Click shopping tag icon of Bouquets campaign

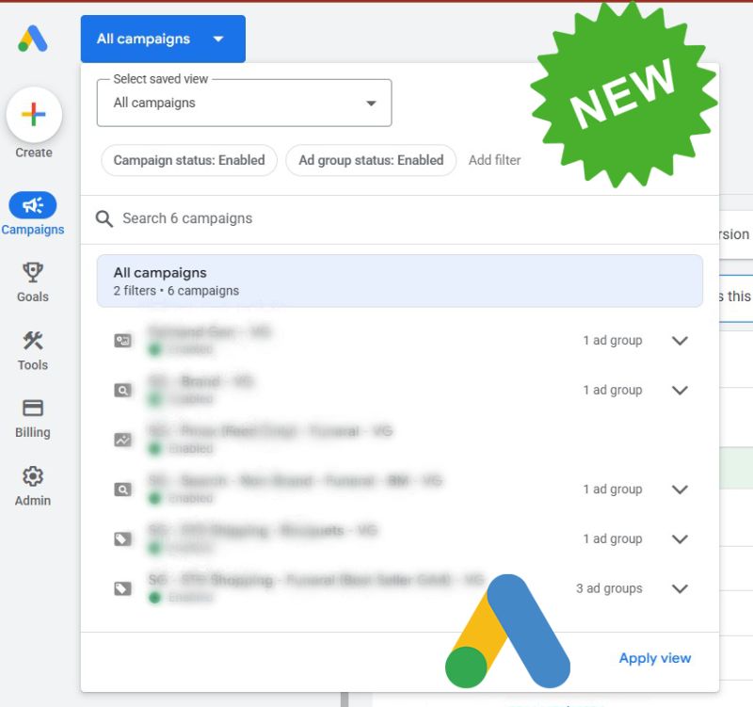click(122, 538)
